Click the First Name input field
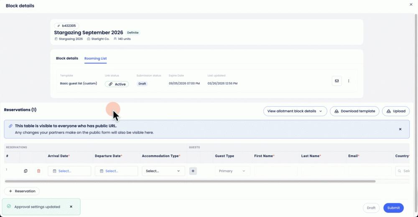 275,171
